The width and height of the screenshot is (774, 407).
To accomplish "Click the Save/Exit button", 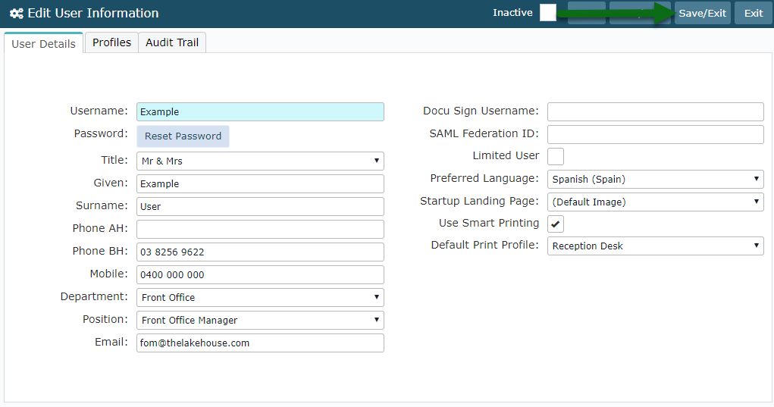I will 703,14.
